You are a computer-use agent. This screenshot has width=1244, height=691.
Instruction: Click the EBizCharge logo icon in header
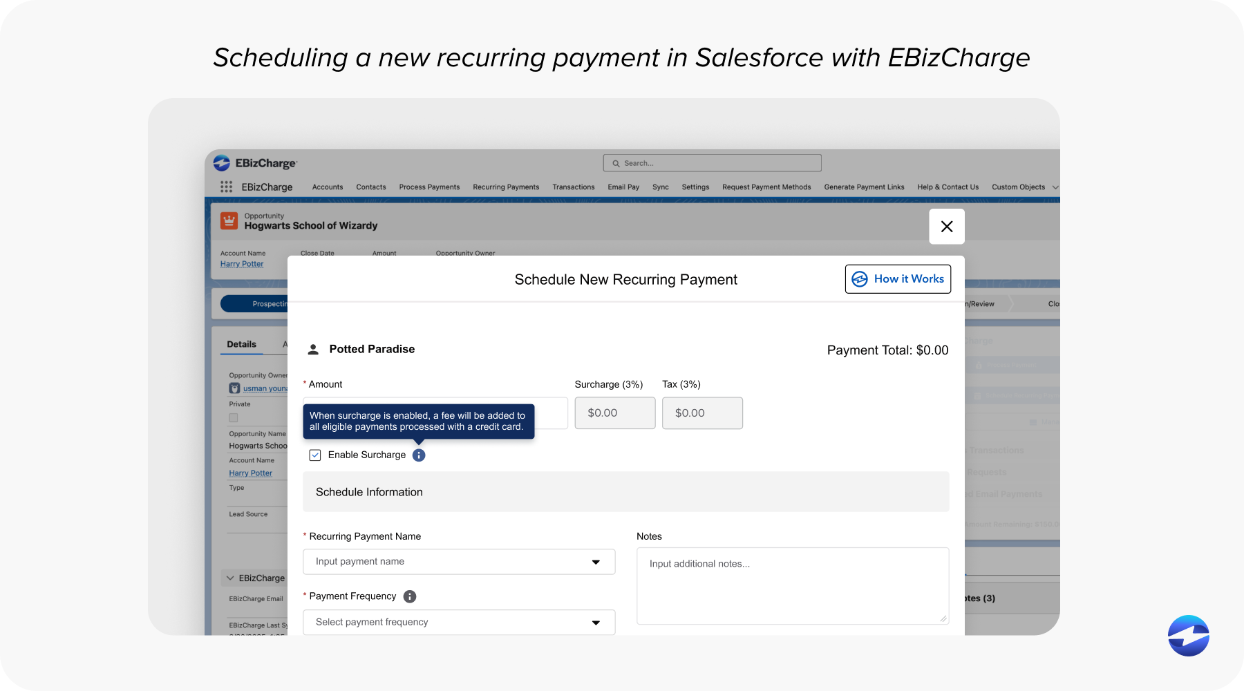point(222,163)
